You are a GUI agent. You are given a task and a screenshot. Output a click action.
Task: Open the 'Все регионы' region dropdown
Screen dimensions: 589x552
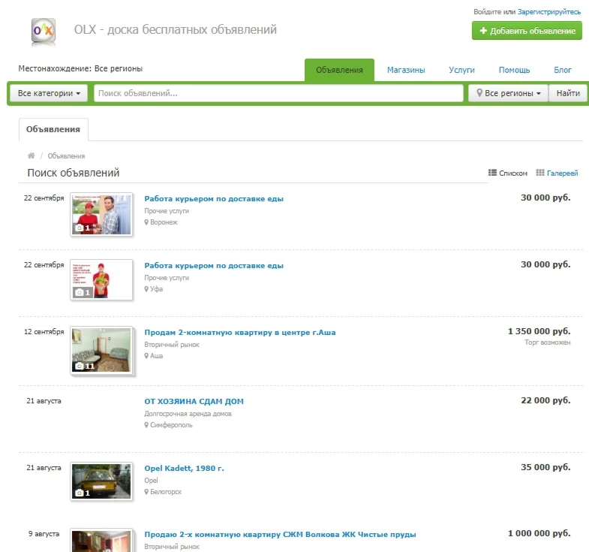[508, 93]
